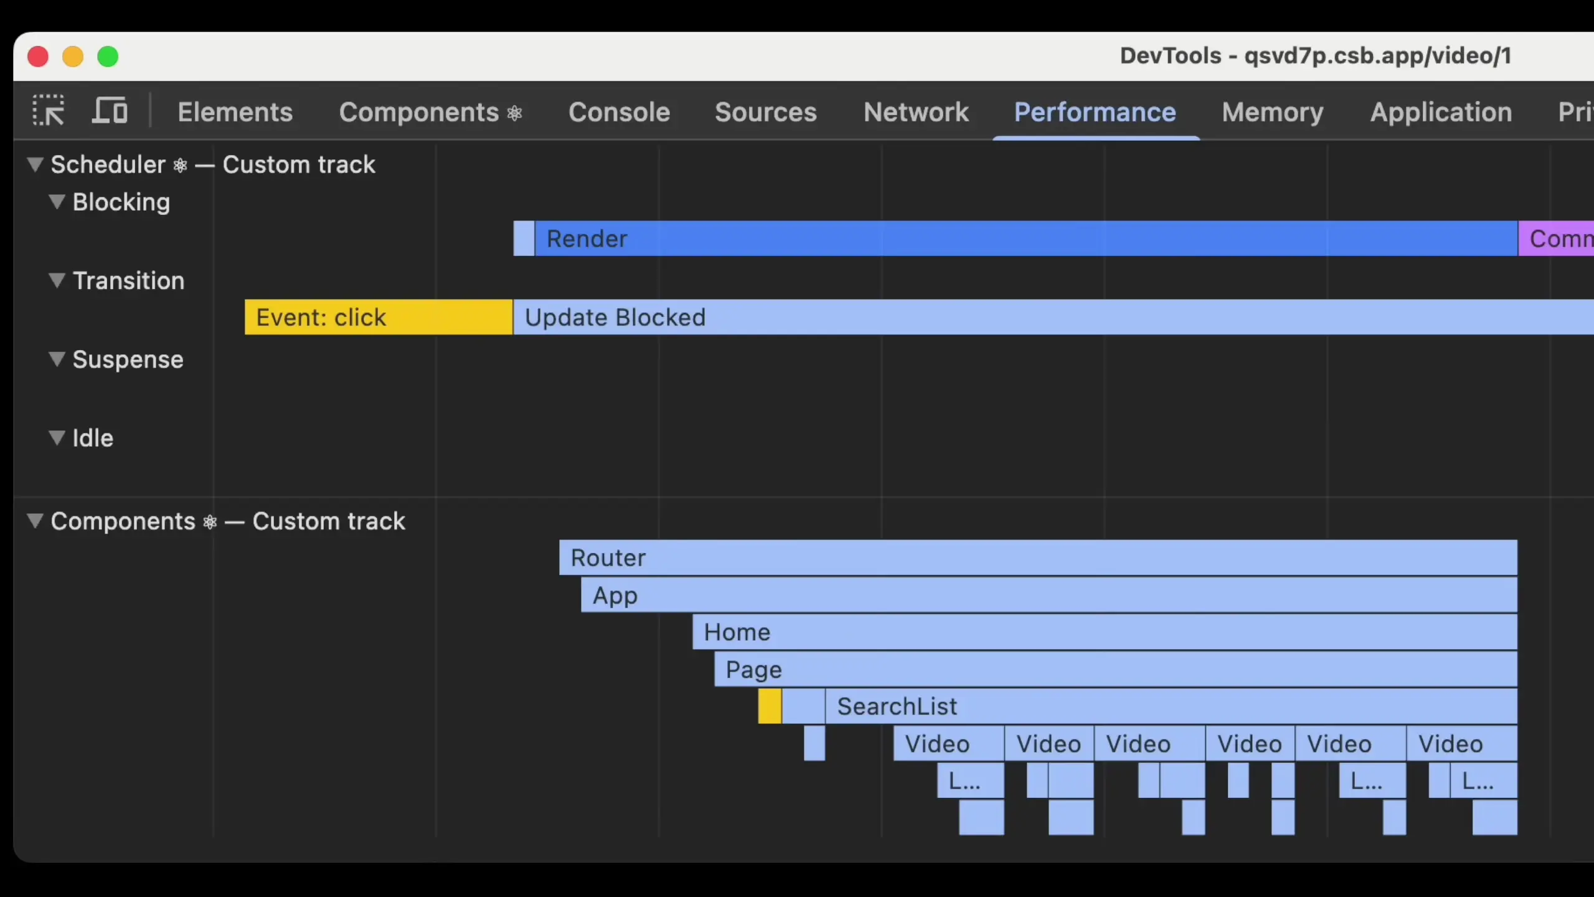Image resolution: width=1594 pixels, height=897 pixels.
Task: Open the Console tab
Action: (x=619, y=112)
